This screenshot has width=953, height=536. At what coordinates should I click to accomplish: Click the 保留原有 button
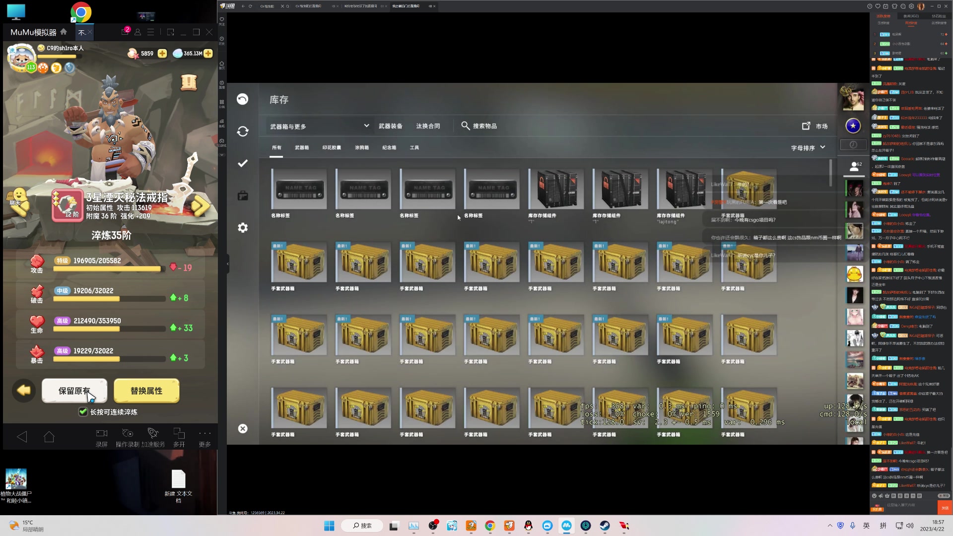(74, 391)
